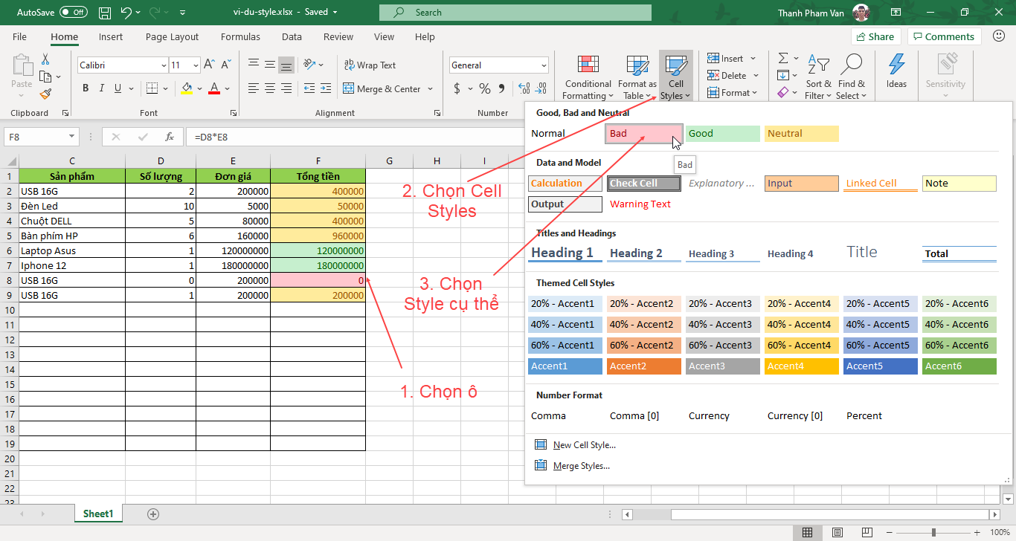Switch to the Page Layout tab
Viewport: 1016px width, 541px height.
coord(173,36)
